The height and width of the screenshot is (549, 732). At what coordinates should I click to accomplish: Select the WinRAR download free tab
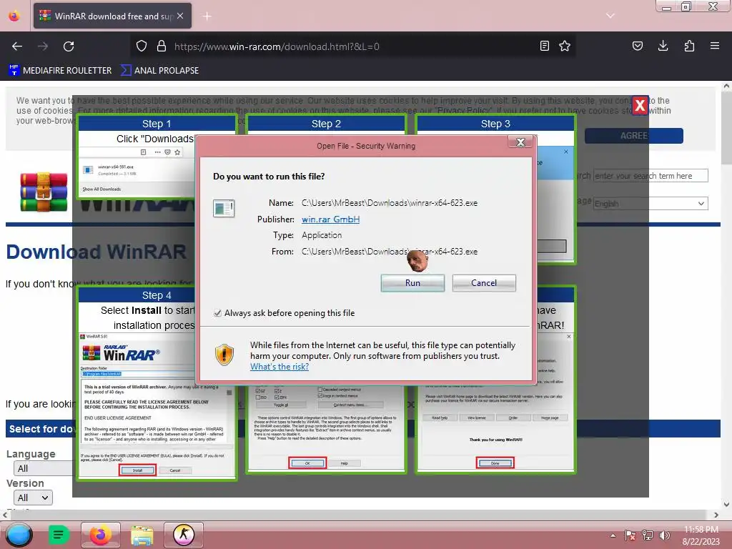tap(112, 16)
